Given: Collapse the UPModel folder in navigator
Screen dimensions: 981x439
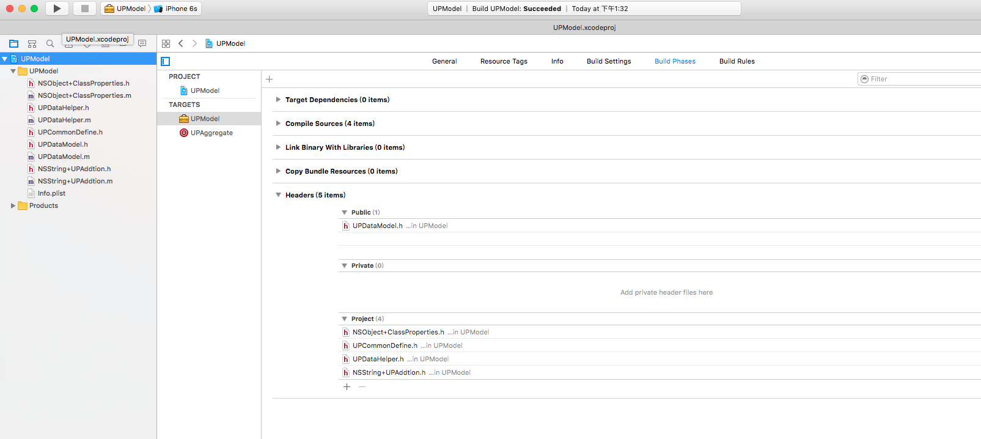Looking at the screenshot, I should pos(13,71).
